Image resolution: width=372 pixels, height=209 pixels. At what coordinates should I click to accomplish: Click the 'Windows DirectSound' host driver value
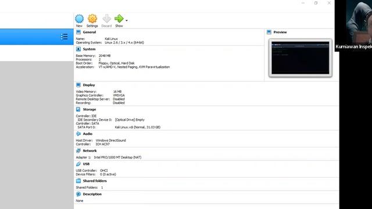[111, 140]
